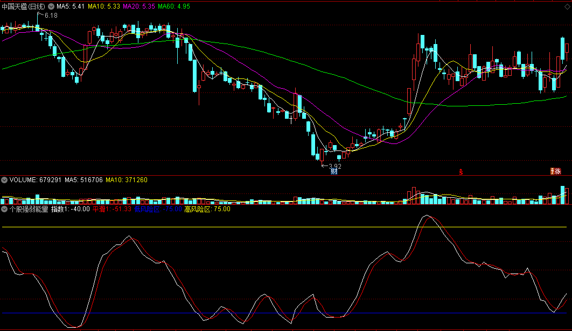Click the MA10: 5.33 label in main chart
The width and height of the screenshot is (572, 331).
[x=103, y=6]
